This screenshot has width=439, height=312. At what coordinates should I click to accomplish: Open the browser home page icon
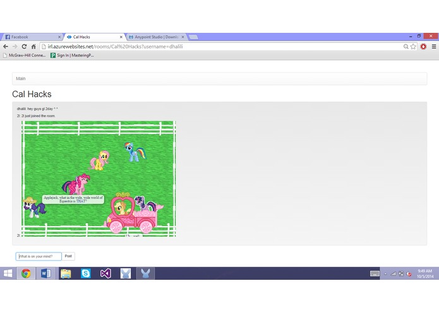pyautogui.click(x=33, y=47)
